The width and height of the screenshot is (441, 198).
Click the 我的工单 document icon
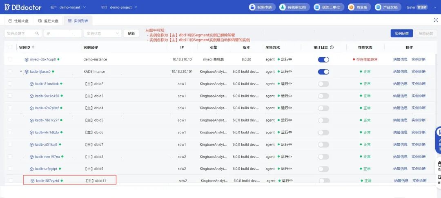(x=317, y=7)
